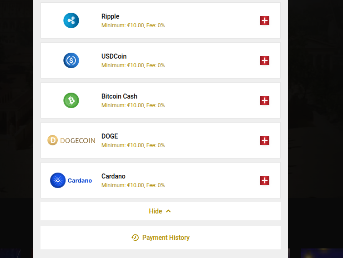Expand Ripple with the red plus

click(x=265, y=20)
